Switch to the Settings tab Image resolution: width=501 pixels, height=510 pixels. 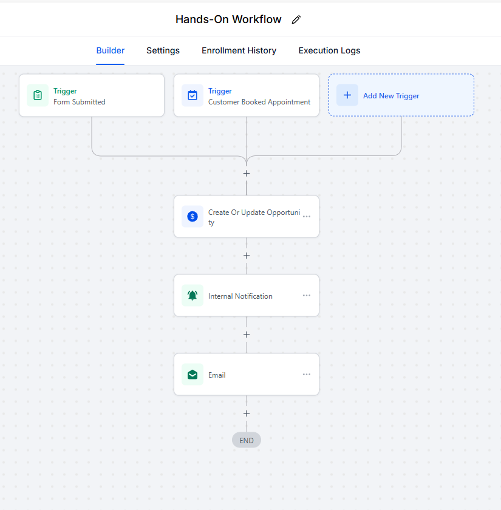(x=163, y=50)
